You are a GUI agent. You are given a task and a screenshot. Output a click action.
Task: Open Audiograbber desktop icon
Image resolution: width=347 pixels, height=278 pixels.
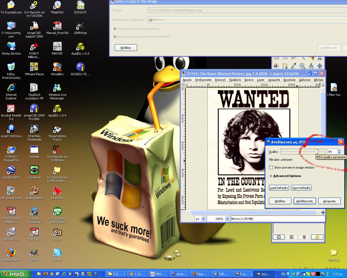tap(34, 193)
